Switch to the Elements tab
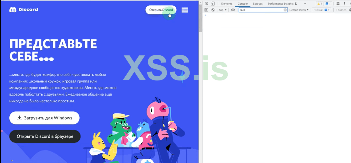Viewport: 351px width, 163px height. pos(227,4)
